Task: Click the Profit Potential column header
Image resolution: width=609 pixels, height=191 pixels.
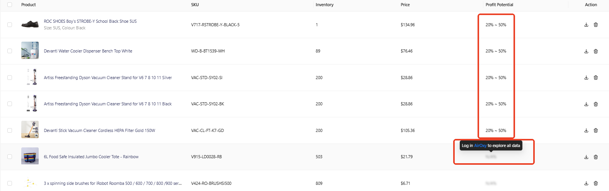Action: [499, 5]
